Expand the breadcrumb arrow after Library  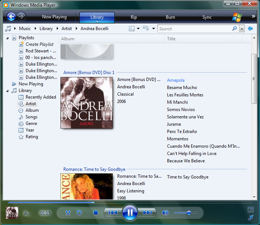tap(57, 29)
